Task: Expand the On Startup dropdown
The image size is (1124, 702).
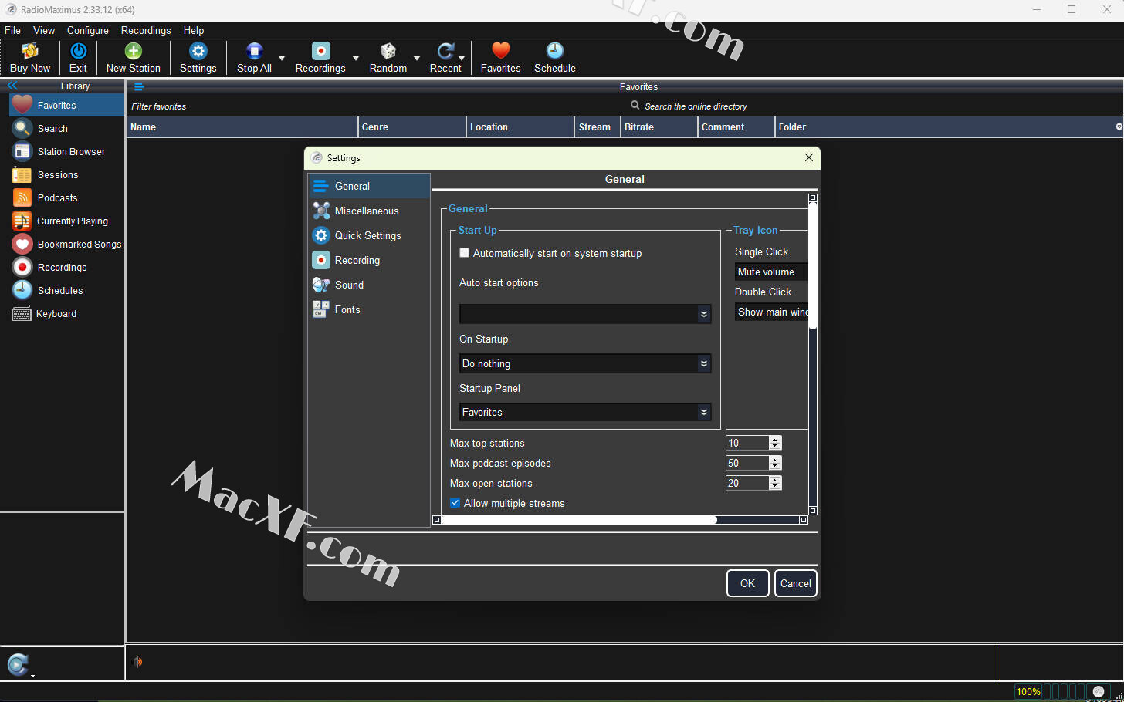Action: 703,363
